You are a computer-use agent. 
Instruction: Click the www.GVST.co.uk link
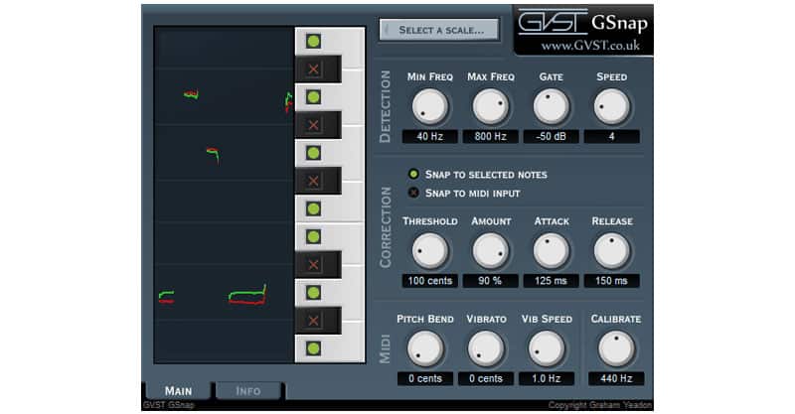coord(590,46)
